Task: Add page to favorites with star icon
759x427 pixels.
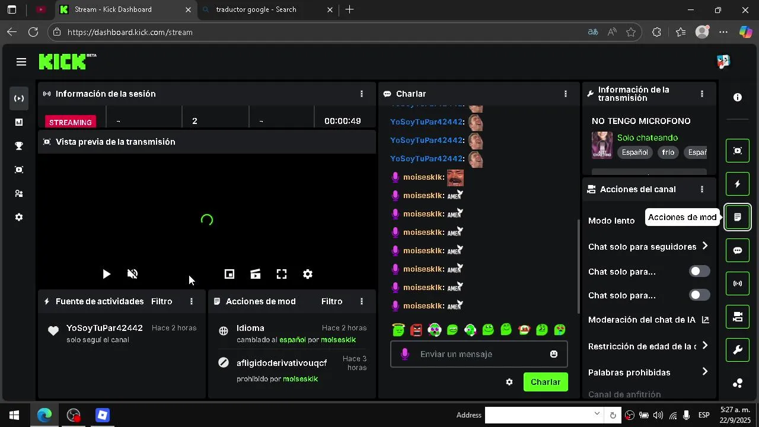Action: pos(631,32)
